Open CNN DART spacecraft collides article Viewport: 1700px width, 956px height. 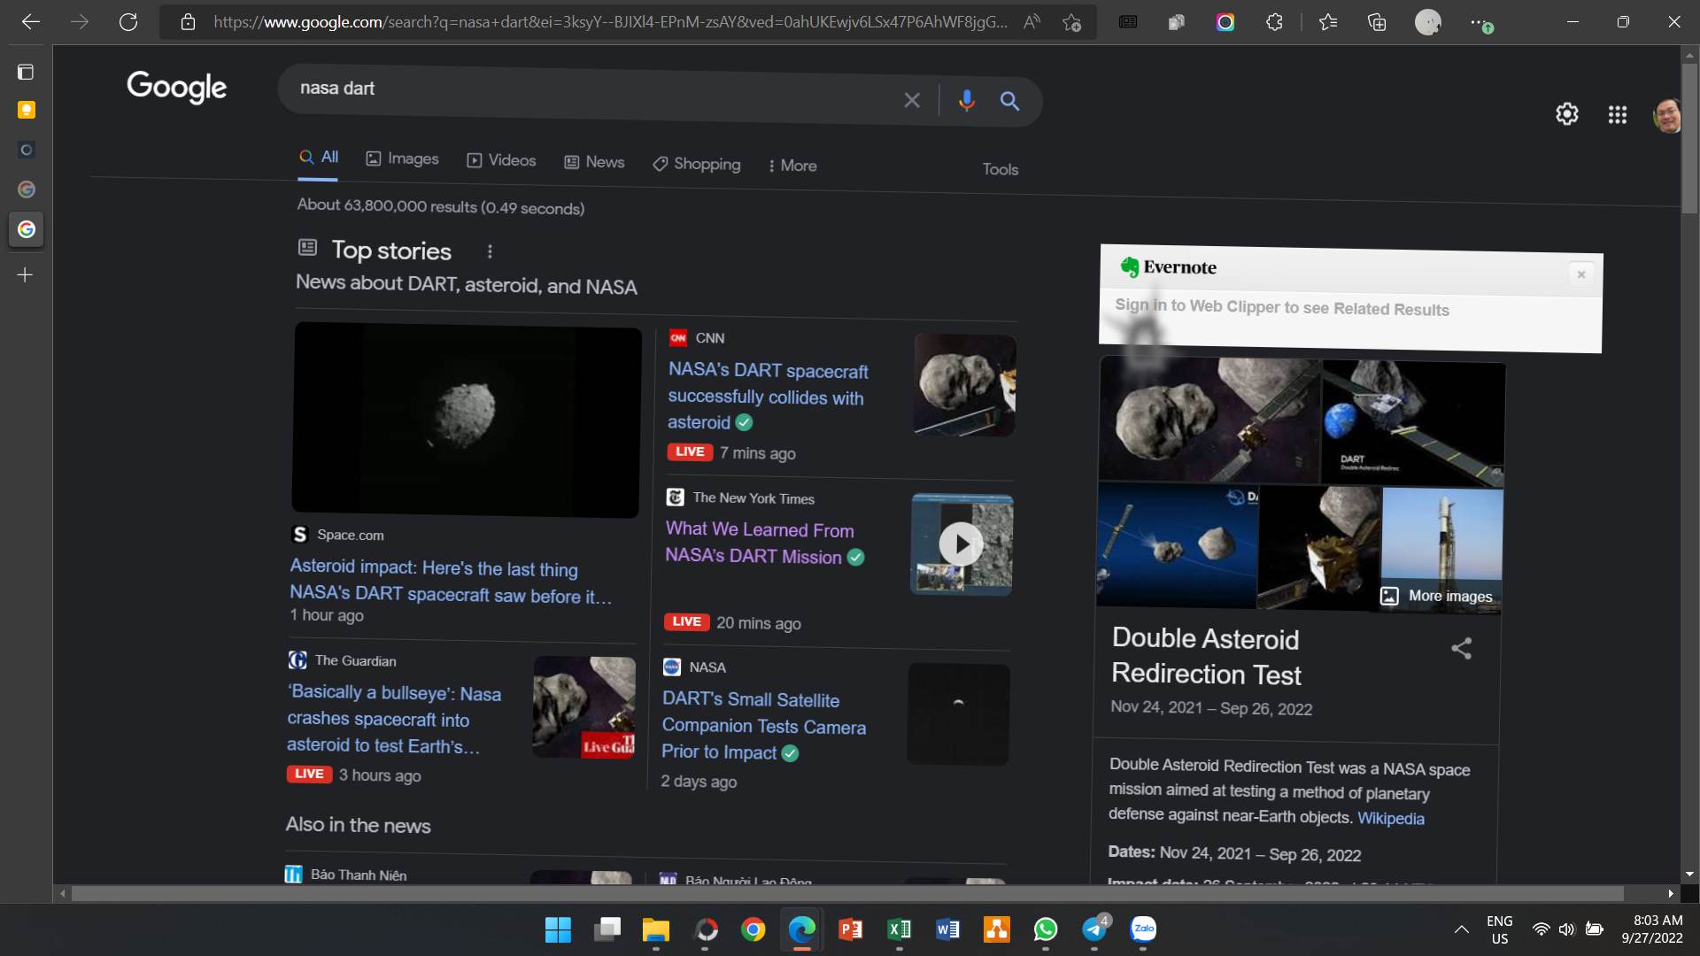tap(768, 397)
